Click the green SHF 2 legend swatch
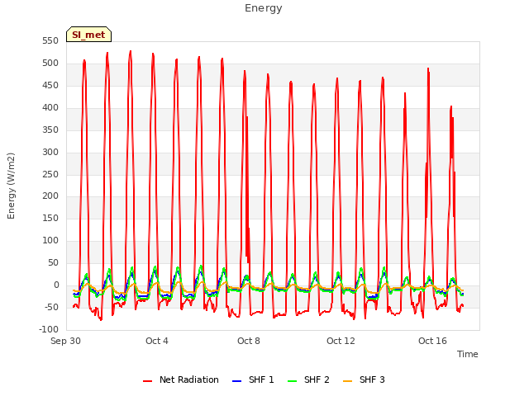This screenshot has height=396, width=529. 292,381
